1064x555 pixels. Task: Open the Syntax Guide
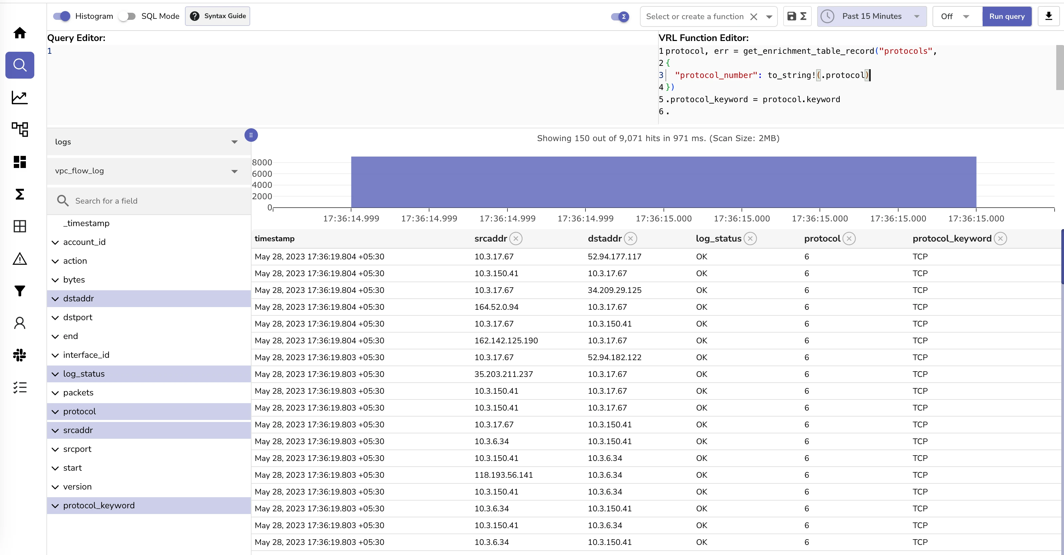click(x=218, y=16)
